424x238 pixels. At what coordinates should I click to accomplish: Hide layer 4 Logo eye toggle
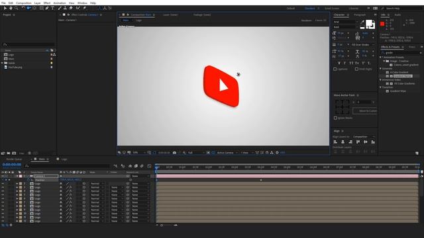(3, 191)
